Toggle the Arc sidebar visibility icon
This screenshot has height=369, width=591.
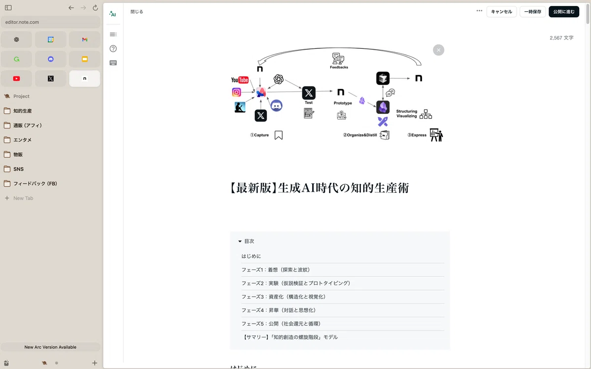click(x=8, y=8)
